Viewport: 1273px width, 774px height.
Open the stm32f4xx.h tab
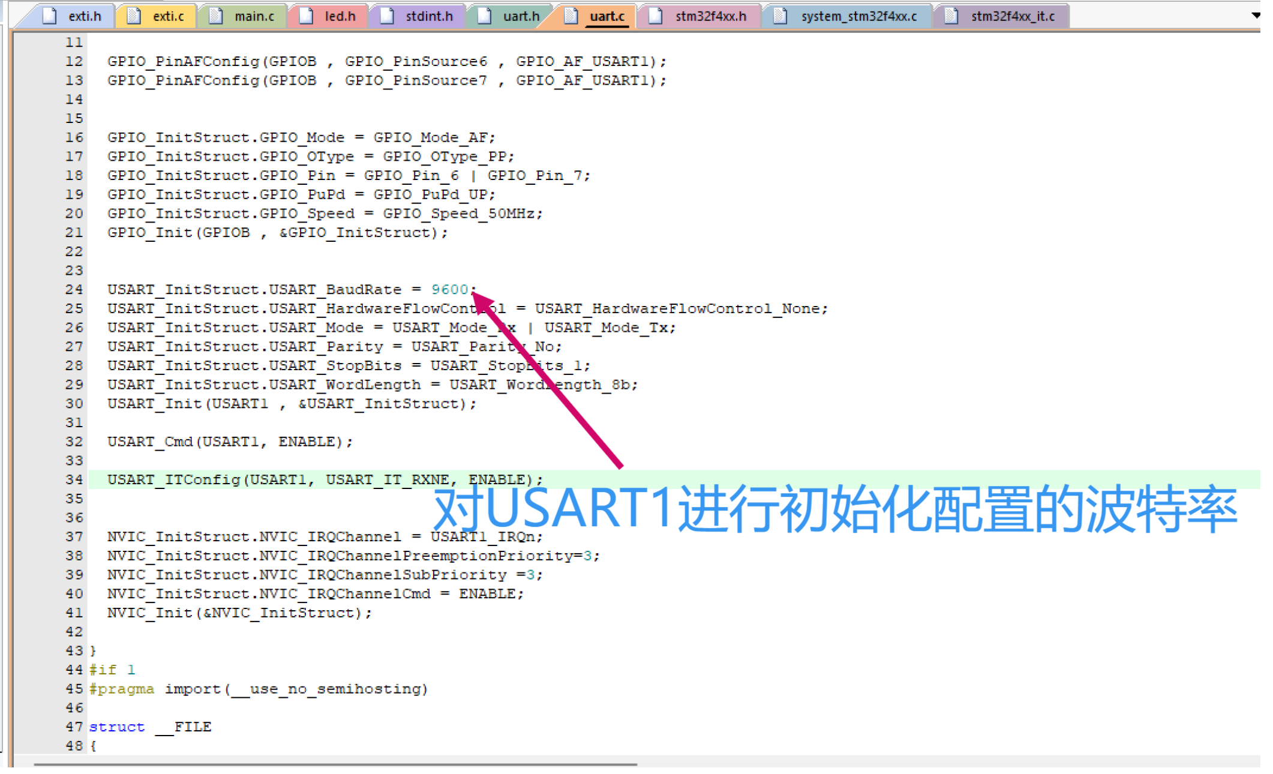(x=700, y=16)
